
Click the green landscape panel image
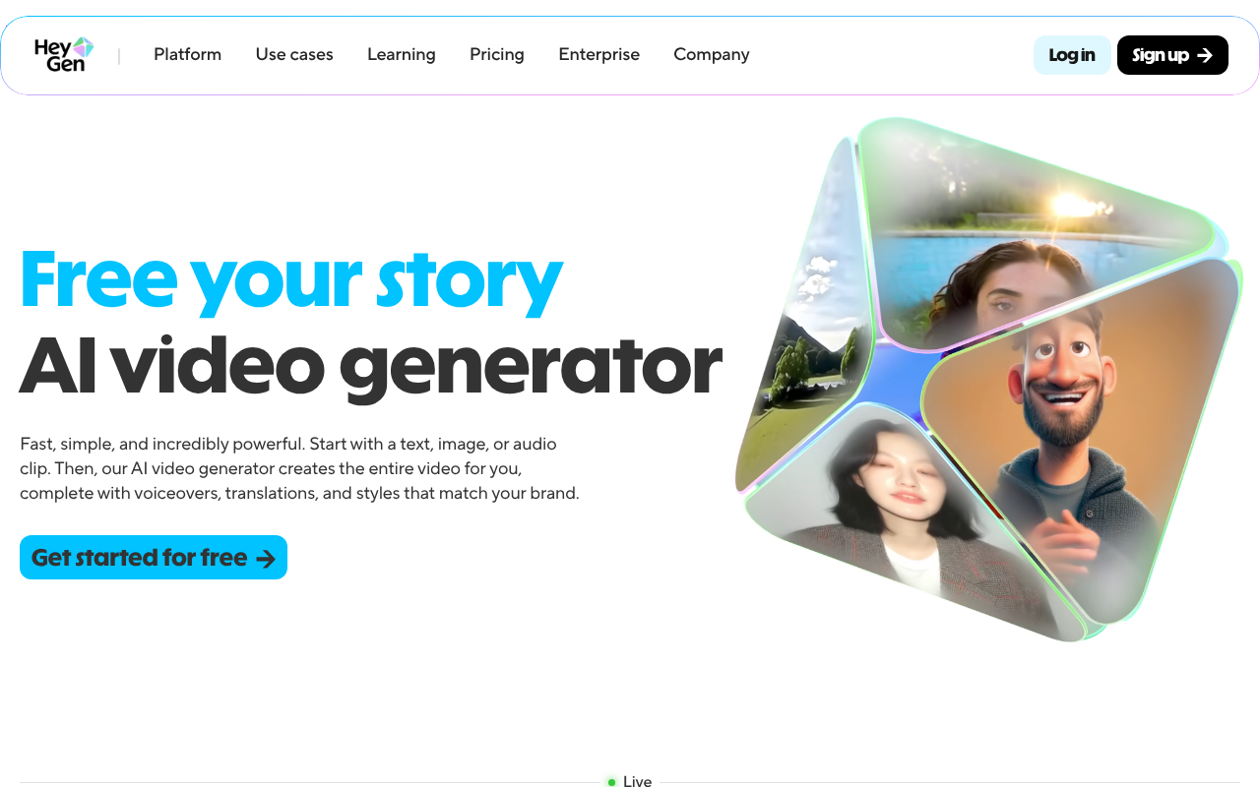tap(802, 325)
